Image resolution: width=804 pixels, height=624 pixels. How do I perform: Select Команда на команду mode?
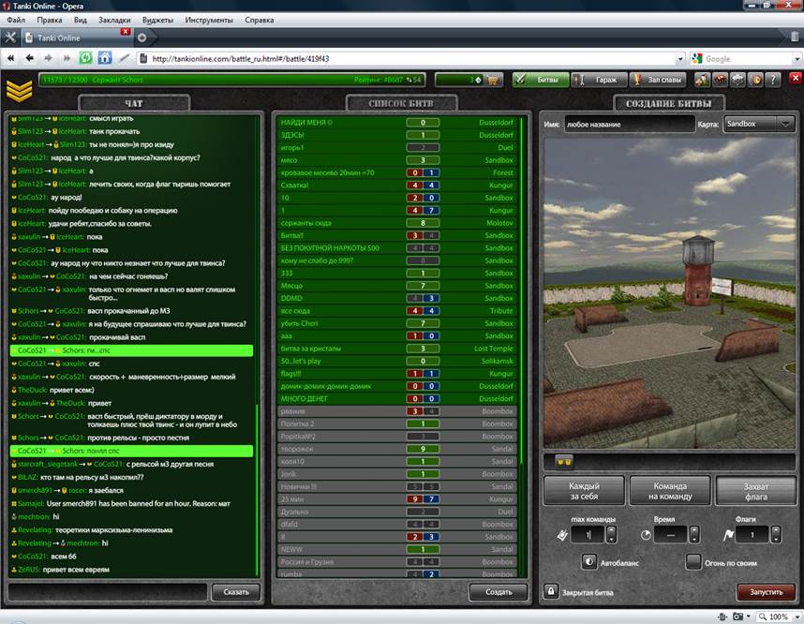coord(670,491)
